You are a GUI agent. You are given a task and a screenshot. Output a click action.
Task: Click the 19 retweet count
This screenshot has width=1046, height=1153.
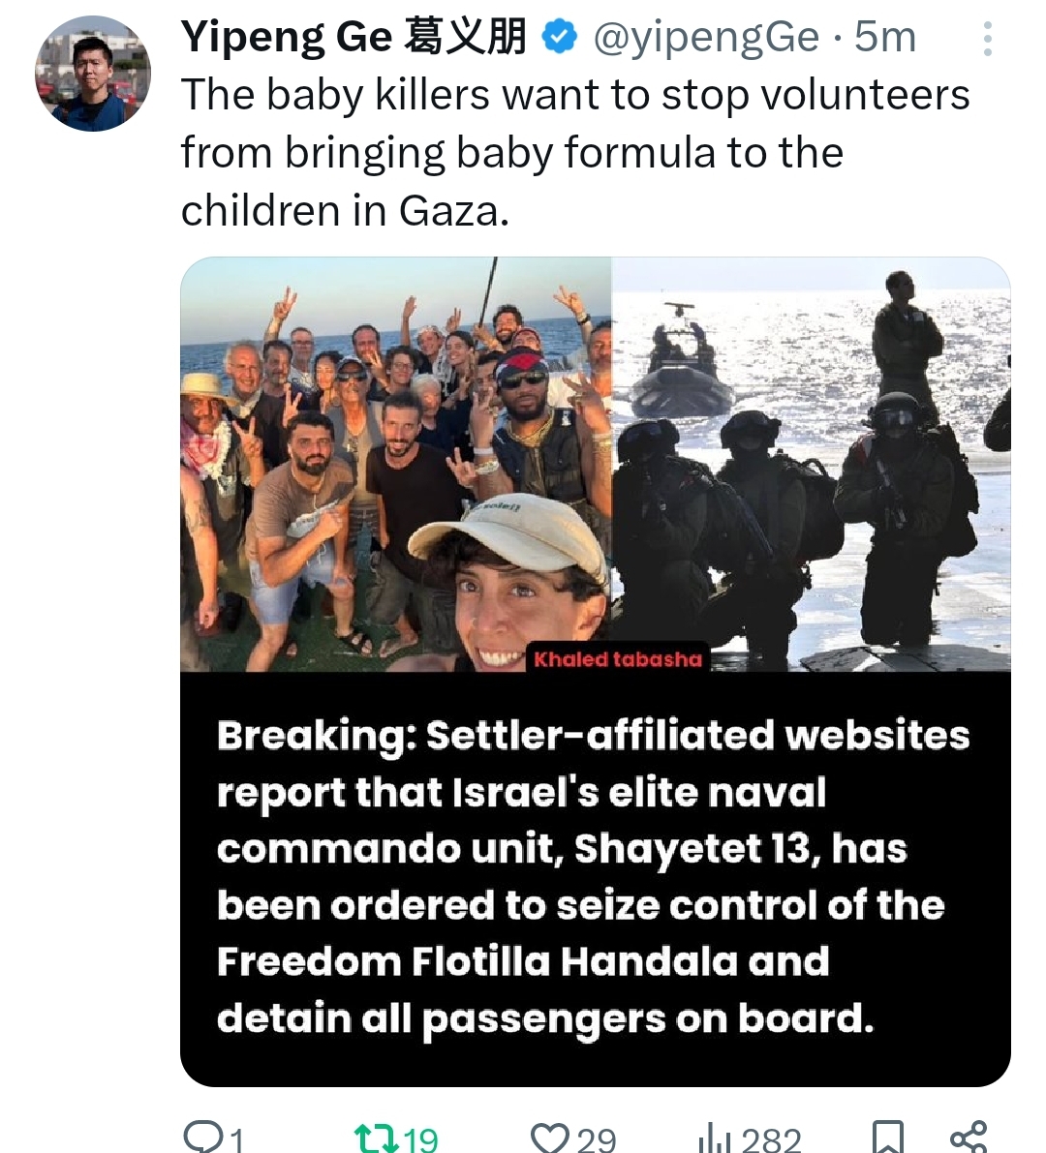click(x=420, y=1139)
